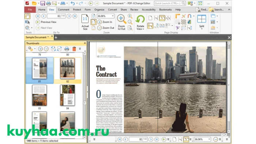Click the document vertical scrollbar
The height and width of the screenshot is (144, 256).
(x=229, y=87)
